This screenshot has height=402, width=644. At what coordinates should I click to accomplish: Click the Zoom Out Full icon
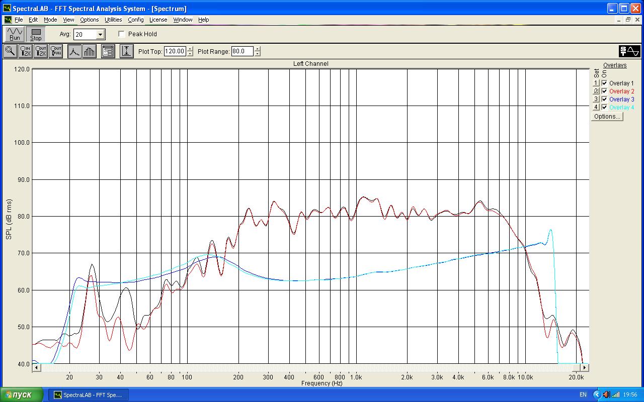(56, 51)
